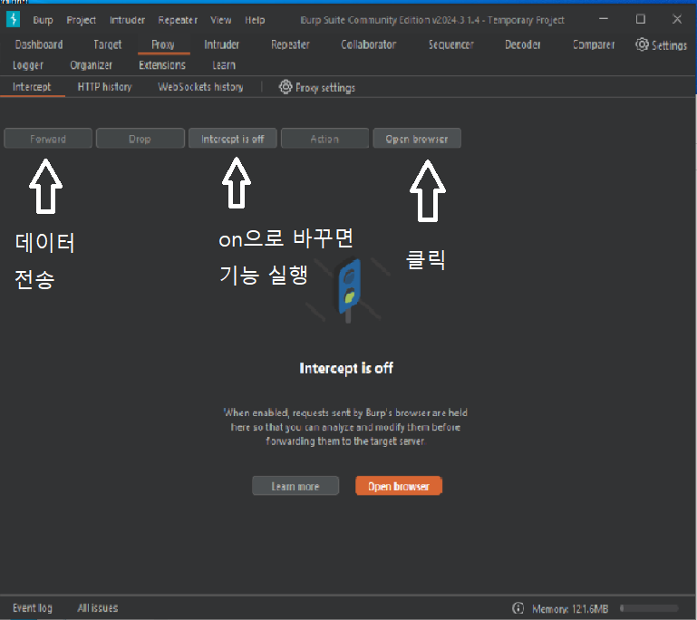
Task: Switch to the Extensions tab
Action: click(162, 65)
